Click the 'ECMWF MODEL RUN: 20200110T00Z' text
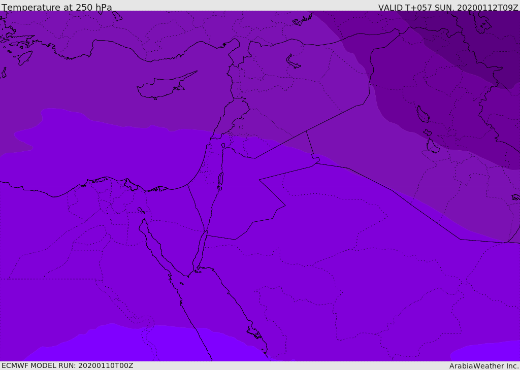Viewport: 520px width, 370px height. [x=68, y=365]
